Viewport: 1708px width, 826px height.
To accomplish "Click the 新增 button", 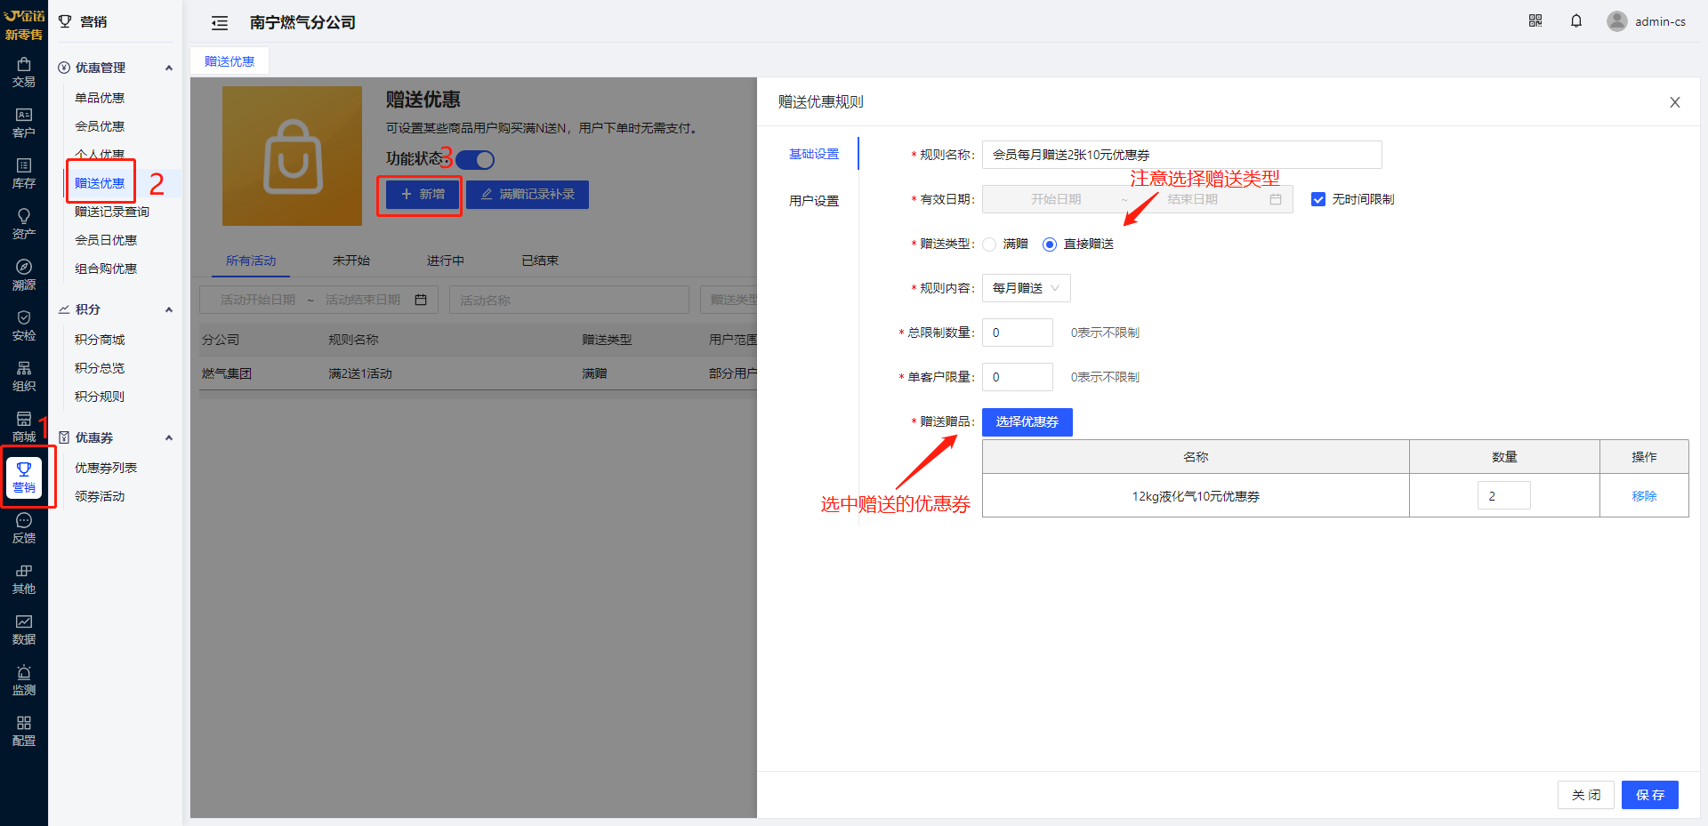I will click(x=423, y=194).
